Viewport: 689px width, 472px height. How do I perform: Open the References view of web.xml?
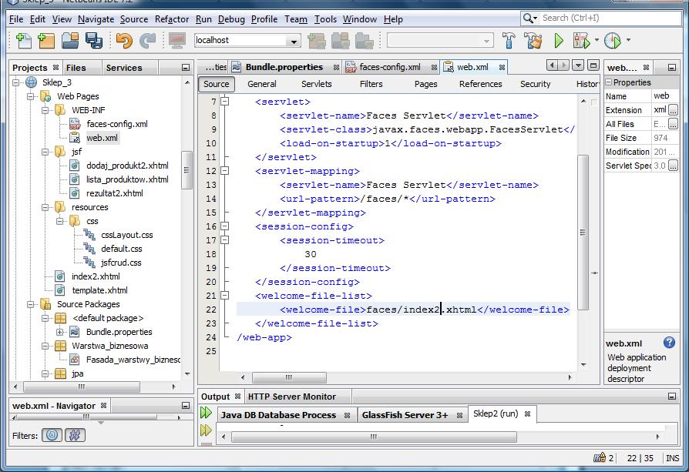coord(480,84)
